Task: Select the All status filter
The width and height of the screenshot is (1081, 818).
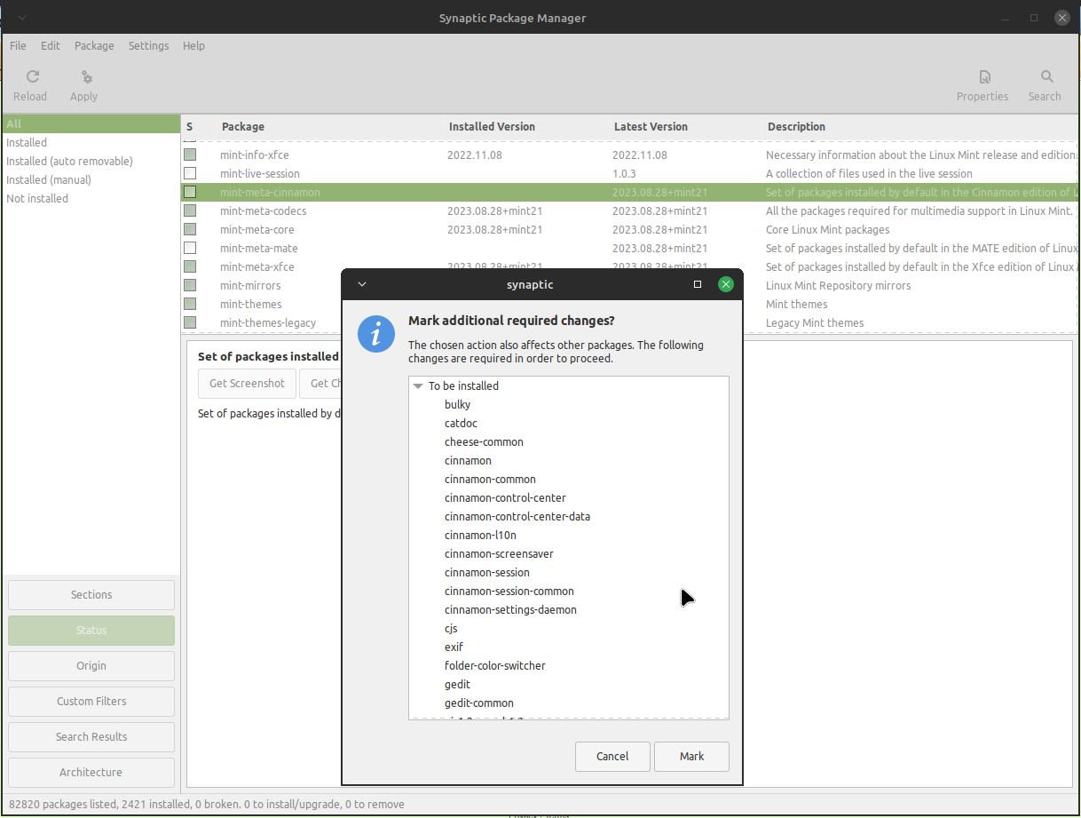Action: (x=91, y=123)
